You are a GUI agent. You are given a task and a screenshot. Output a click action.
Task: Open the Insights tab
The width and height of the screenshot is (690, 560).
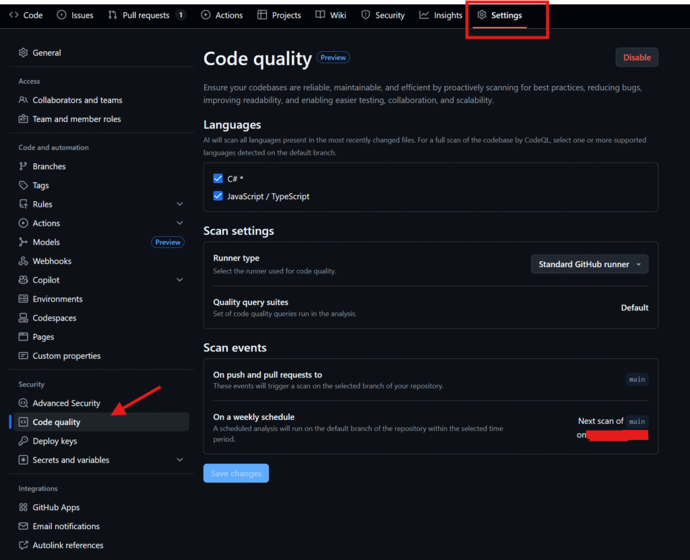[441, 15]
